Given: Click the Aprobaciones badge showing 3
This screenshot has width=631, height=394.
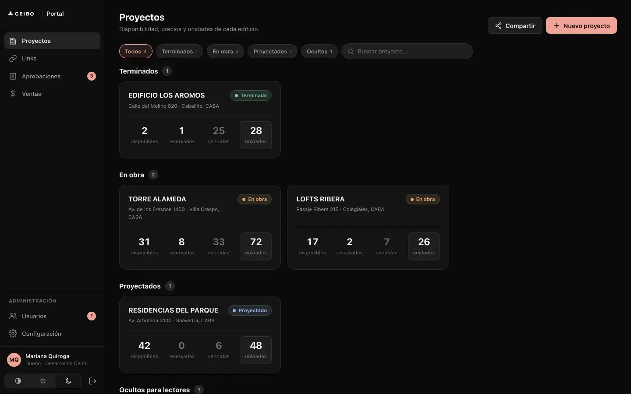Looking at the screenshot, I should point(92,76).
